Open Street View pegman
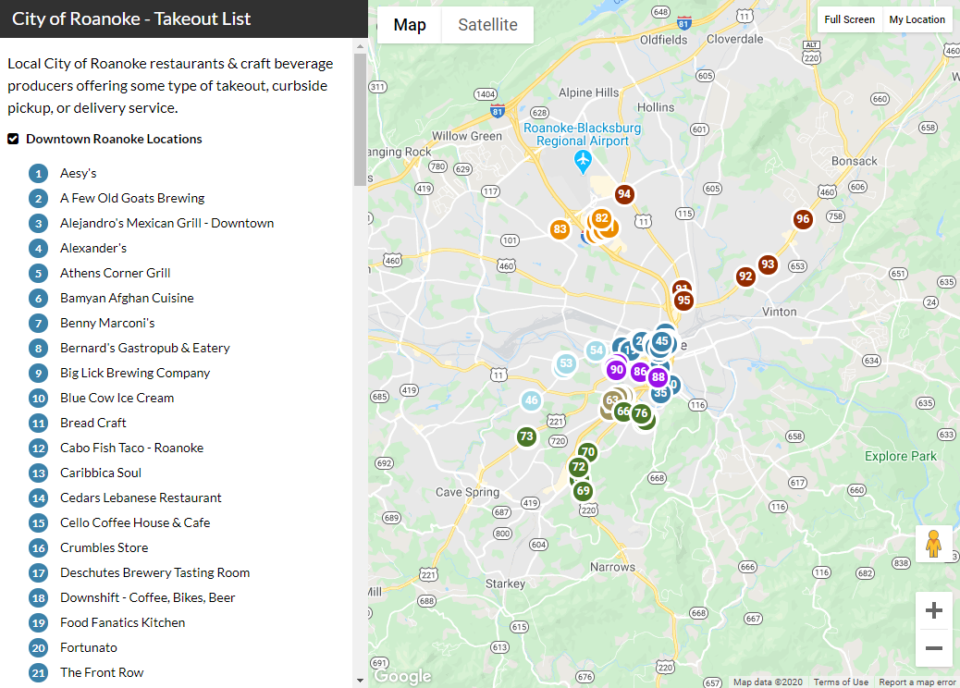 point(934,544)
